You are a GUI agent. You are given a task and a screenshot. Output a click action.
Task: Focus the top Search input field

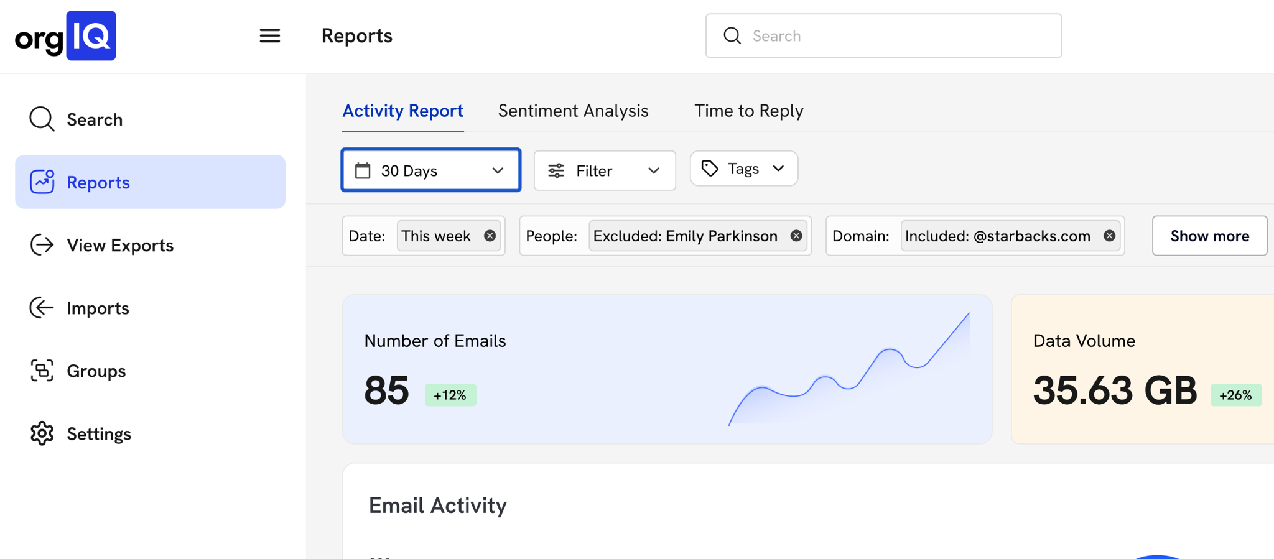coord(883,35)
